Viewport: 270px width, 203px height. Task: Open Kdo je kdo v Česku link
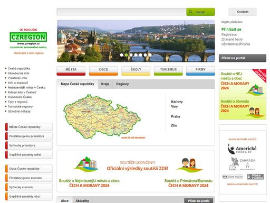(x=22, y=92)
